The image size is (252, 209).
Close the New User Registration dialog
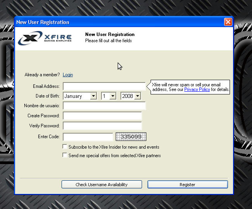[x=228, y=22]
